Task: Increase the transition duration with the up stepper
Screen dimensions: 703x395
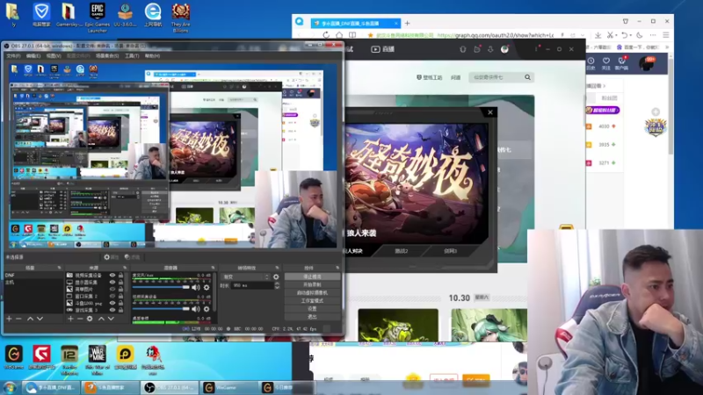Action: pyautogui.click(x=277, y=284)
